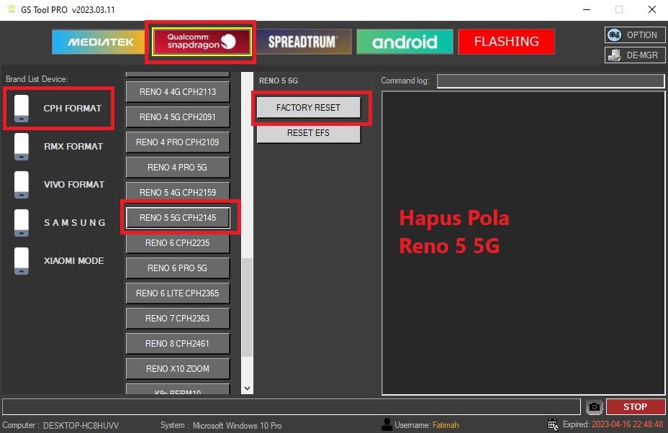Image resolution: width=668 pixels, height=433 pixels.
Task: Click the FACTORY RESET button
Action: pos(308,108)
